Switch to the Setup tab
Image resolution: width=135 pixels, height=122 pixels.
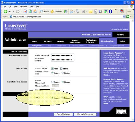click(x=35, y=42)
